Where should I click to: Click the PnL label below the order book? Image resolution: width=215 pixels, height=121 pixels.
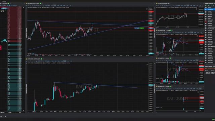[x=20, y=112]
